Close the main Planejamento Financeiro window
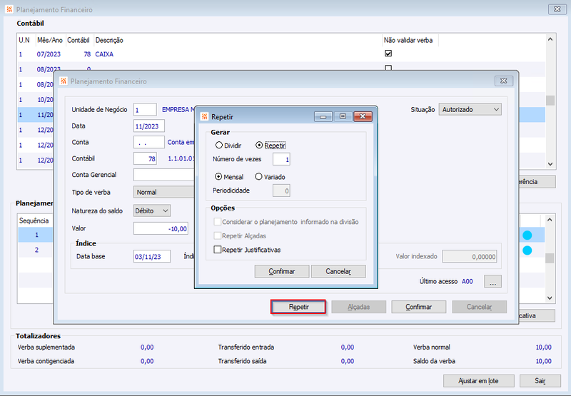This screenshot has height=396, width=571. point(557,9)
